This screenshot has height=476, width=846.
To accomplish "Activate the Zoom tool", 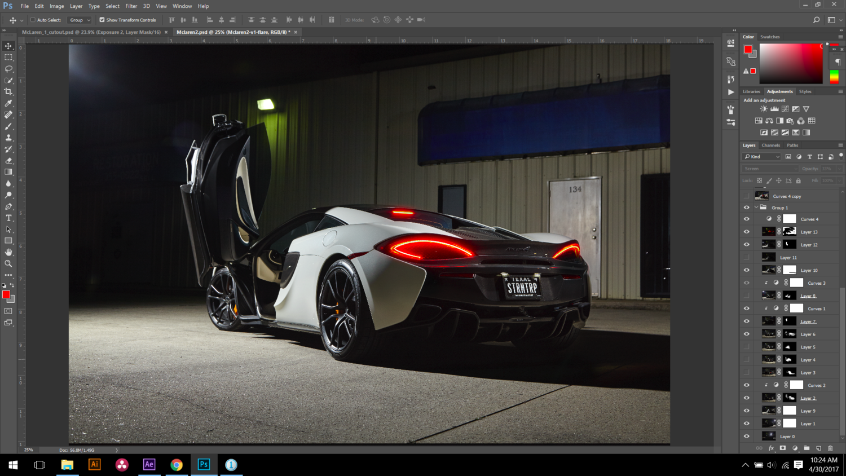I will pyautogui.click(x=8, y=264).
